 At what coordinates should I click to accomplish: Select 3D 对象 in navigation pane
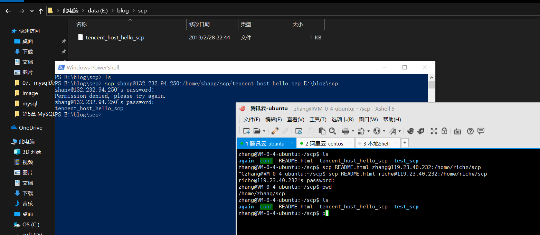click(x=32, y=152)
